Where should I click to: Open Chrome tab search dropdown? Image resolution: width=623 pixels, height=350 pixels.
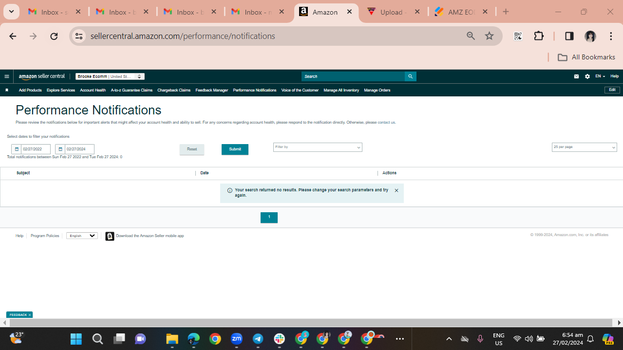11,12
